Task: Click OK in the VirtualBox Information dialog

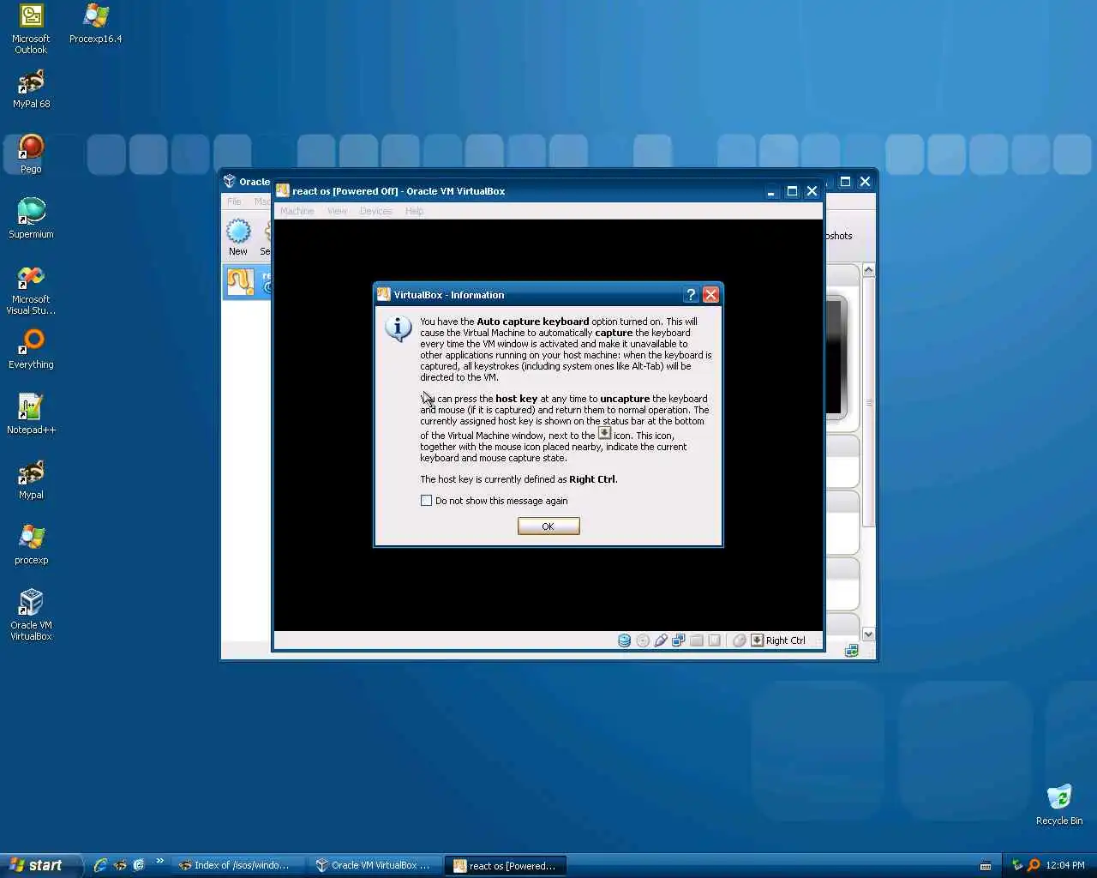Action: pos(548,526)
